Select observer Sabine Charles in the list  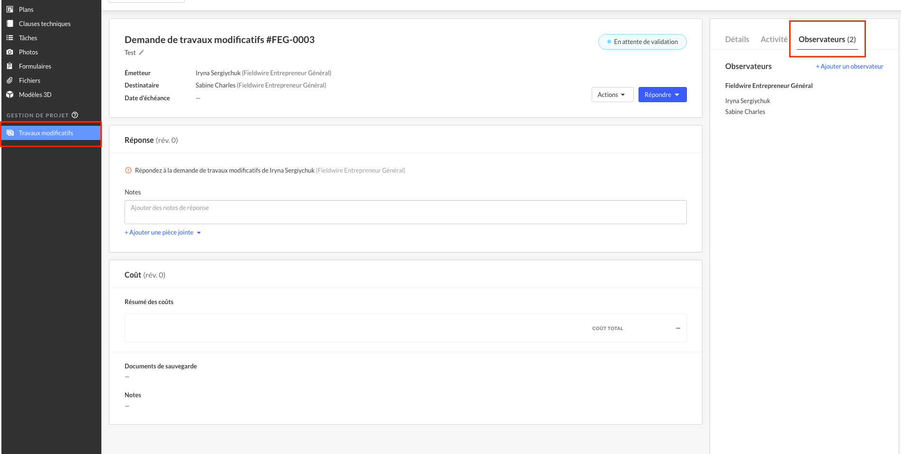click(745, 112)
